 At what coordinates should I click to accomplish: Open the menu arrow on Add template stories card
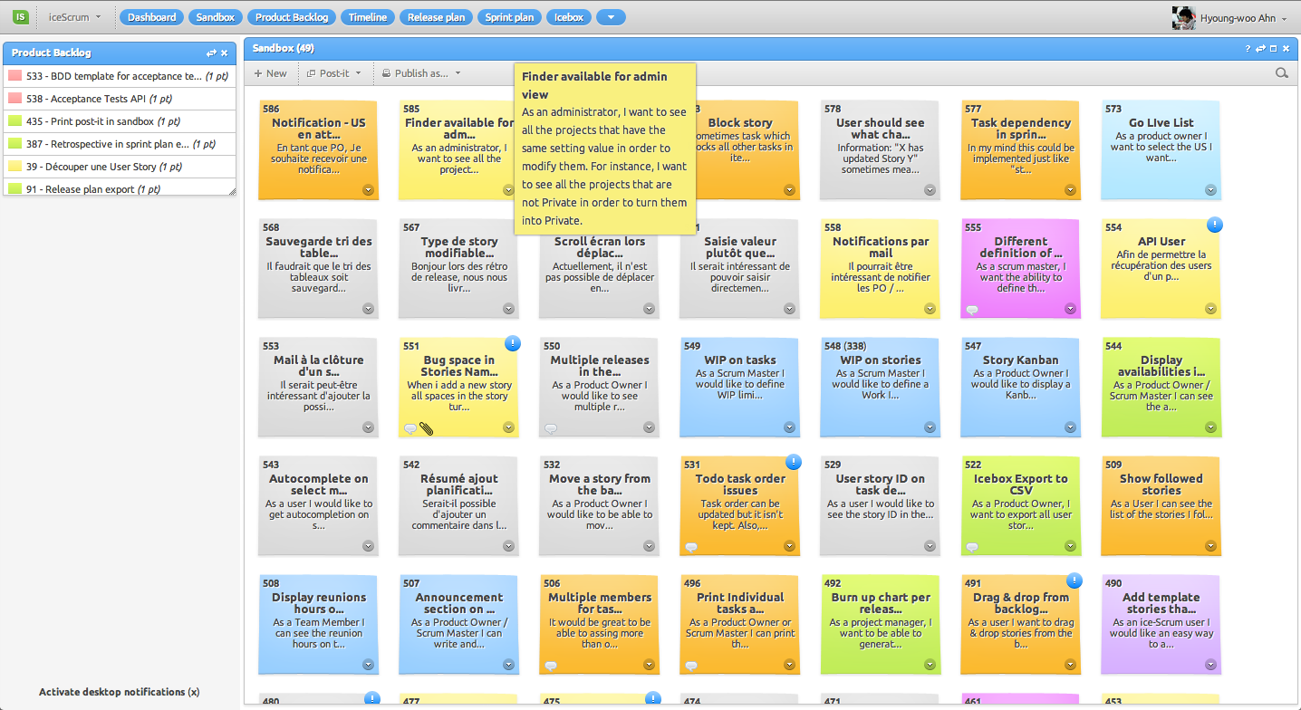pos(1211,665)
